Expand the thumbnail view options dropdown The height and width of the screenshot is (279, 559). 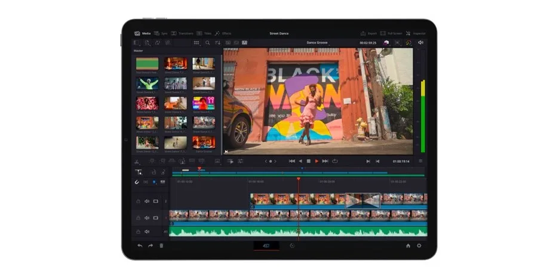pyautogui.click(x=196, y=43)
